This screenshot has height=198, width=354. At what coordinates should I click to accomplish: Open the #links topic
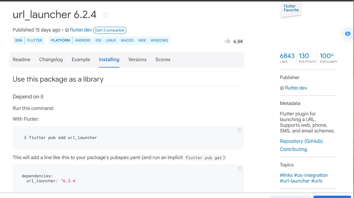click(286, 175)
